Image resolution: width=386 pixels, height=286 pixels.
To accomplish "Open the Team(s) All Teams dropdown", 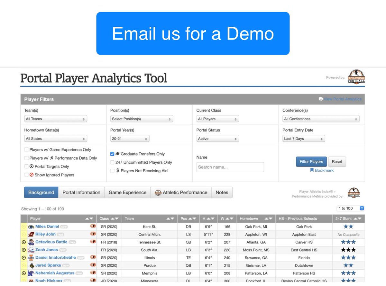I will (x=56, y=119).
